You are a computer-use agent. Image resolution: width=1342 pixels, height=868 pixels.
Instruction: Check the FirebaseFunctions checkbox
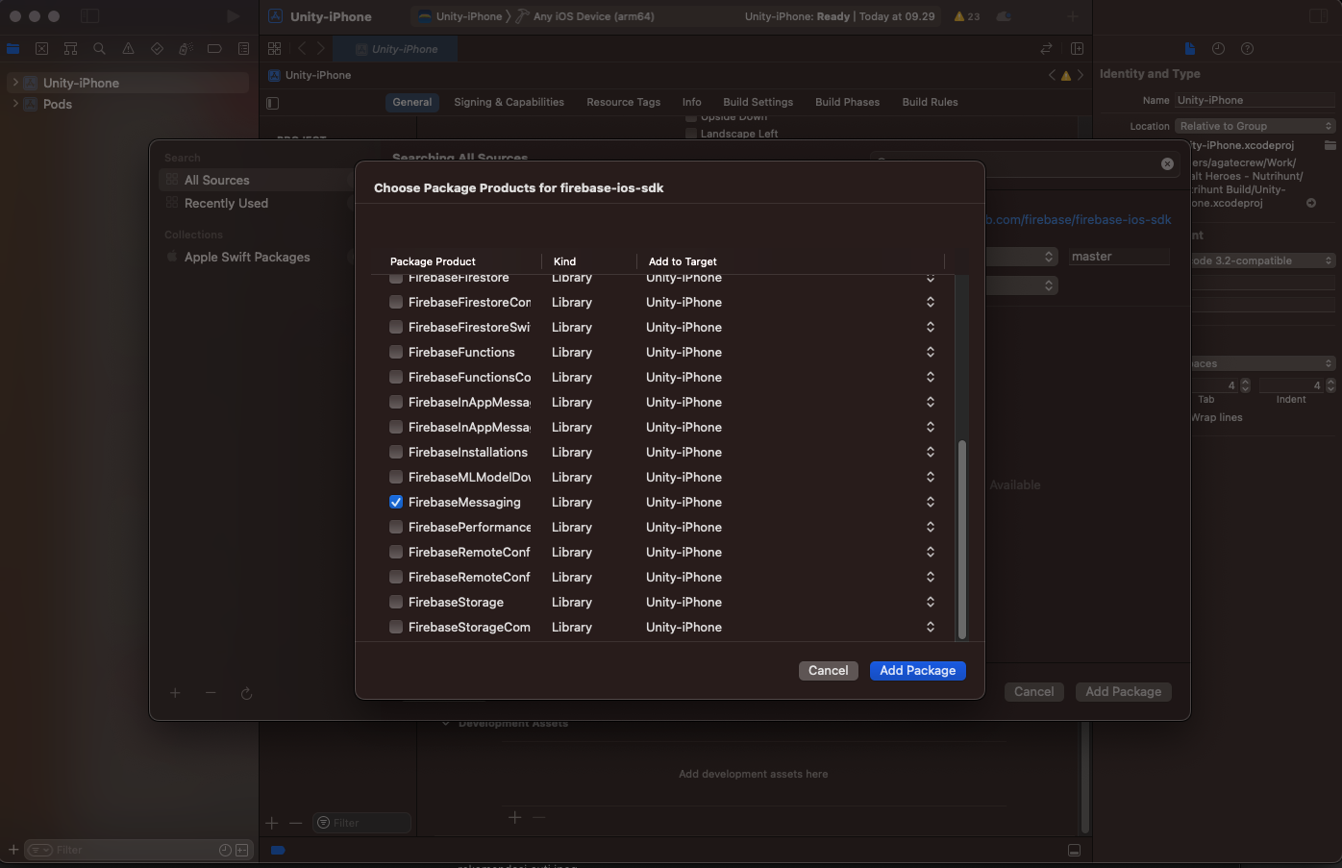pyautogui.click(x=396, y=352)
